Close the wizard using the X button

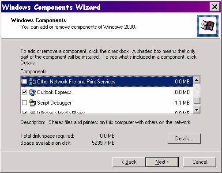[214, 7]
